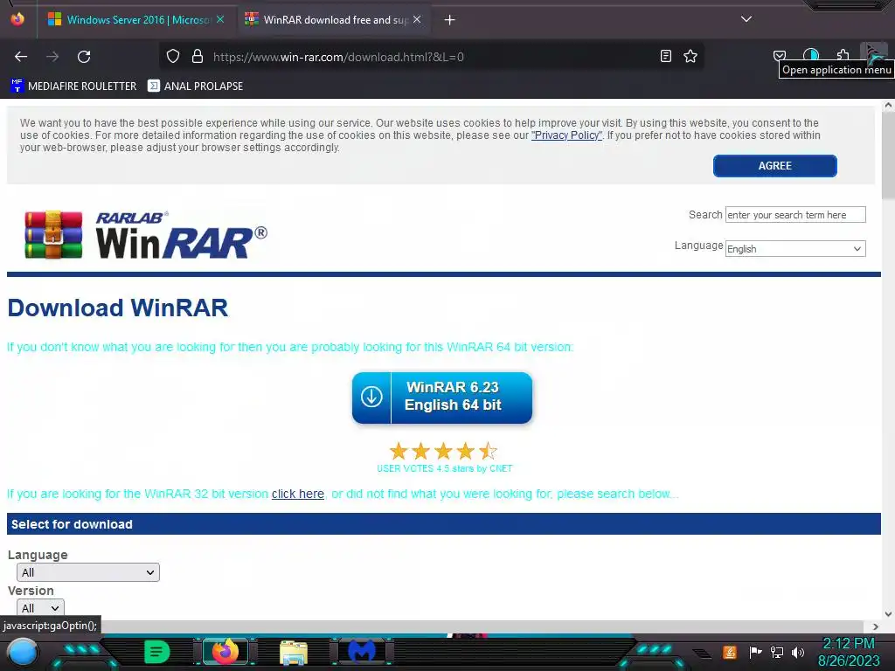
Task: Click the vertical scrollbar down arrow
Action: click(x=888, y=614)
